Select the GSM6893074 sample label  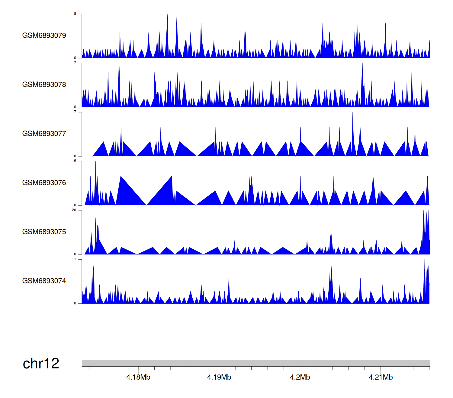pos(44,281)
